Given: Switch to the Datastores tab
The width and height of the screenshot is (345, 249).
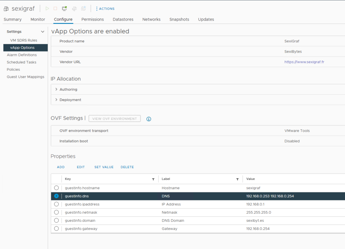Looking at the screenshot, I should 123,20.
